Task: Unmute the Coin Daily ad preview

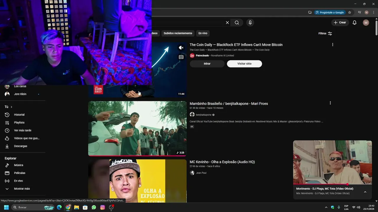Action: [181, 48]
